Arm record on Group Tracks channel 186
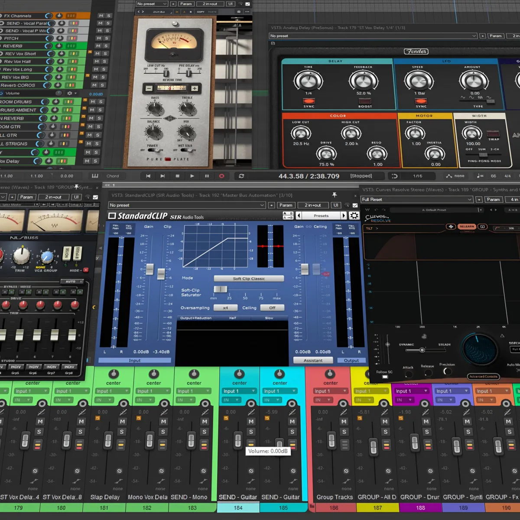 pyautogui.click(x=344, y=403)
